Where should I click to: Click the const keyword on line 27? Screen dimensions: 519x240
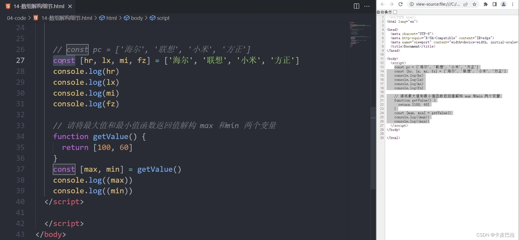pyautogui.click(x=64, y=60)
